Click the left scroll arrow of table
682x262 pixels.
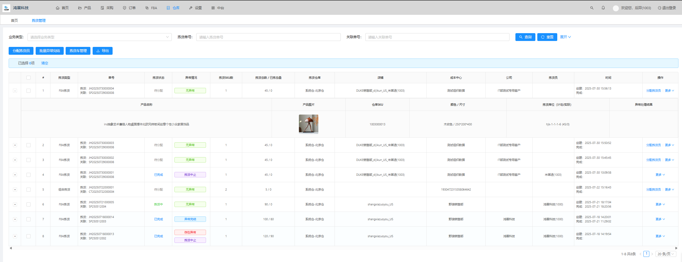(x=11, y=248)
